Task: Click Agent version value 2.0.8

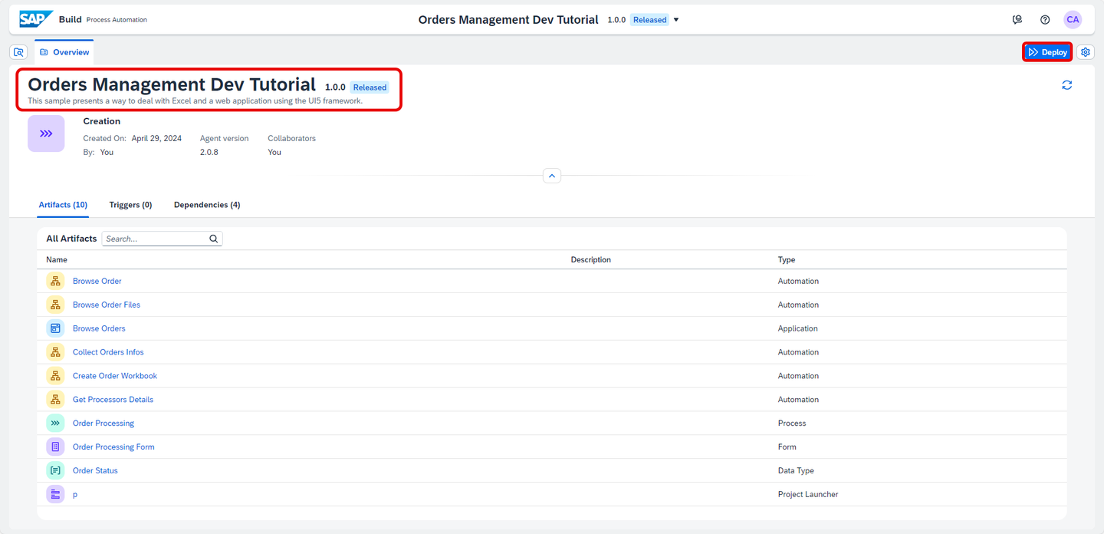Action: 209,153
